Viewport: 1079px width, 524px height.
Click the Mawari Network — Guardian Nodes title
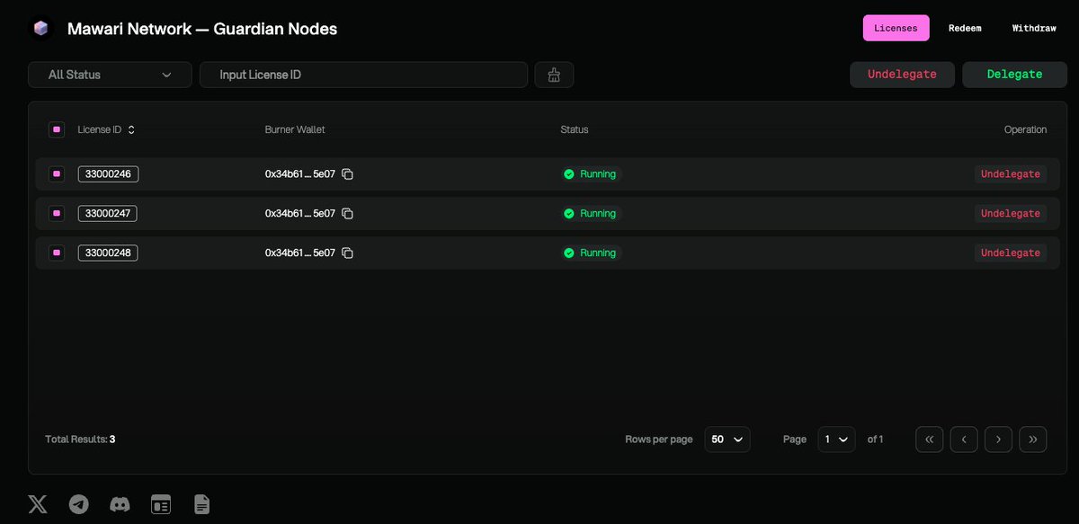[202, 29]
